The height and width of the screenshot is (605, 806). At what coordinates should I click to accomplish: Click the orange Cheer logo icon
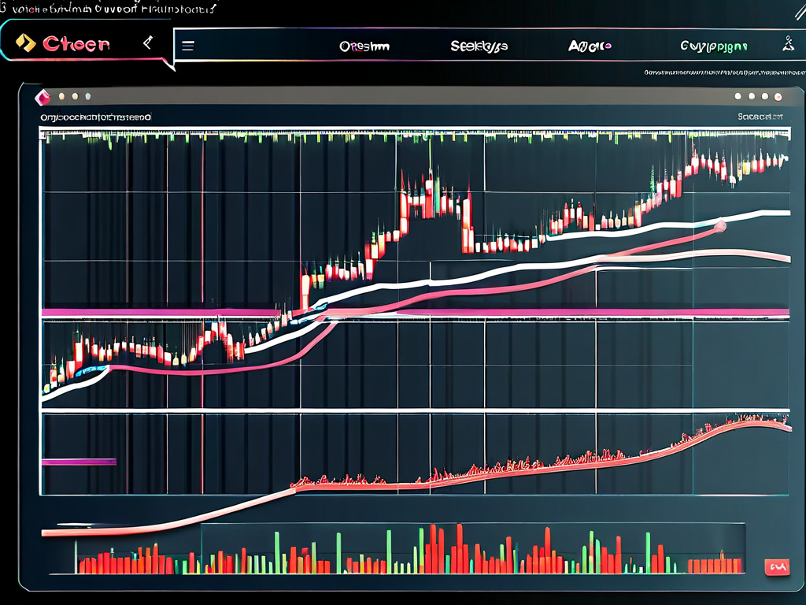(x=26, y=43)
